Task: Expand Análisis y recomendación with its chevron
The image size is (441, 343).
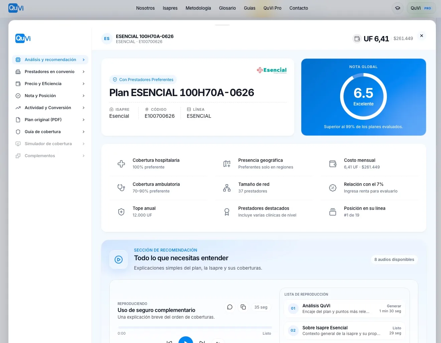Action: [84, 60]
